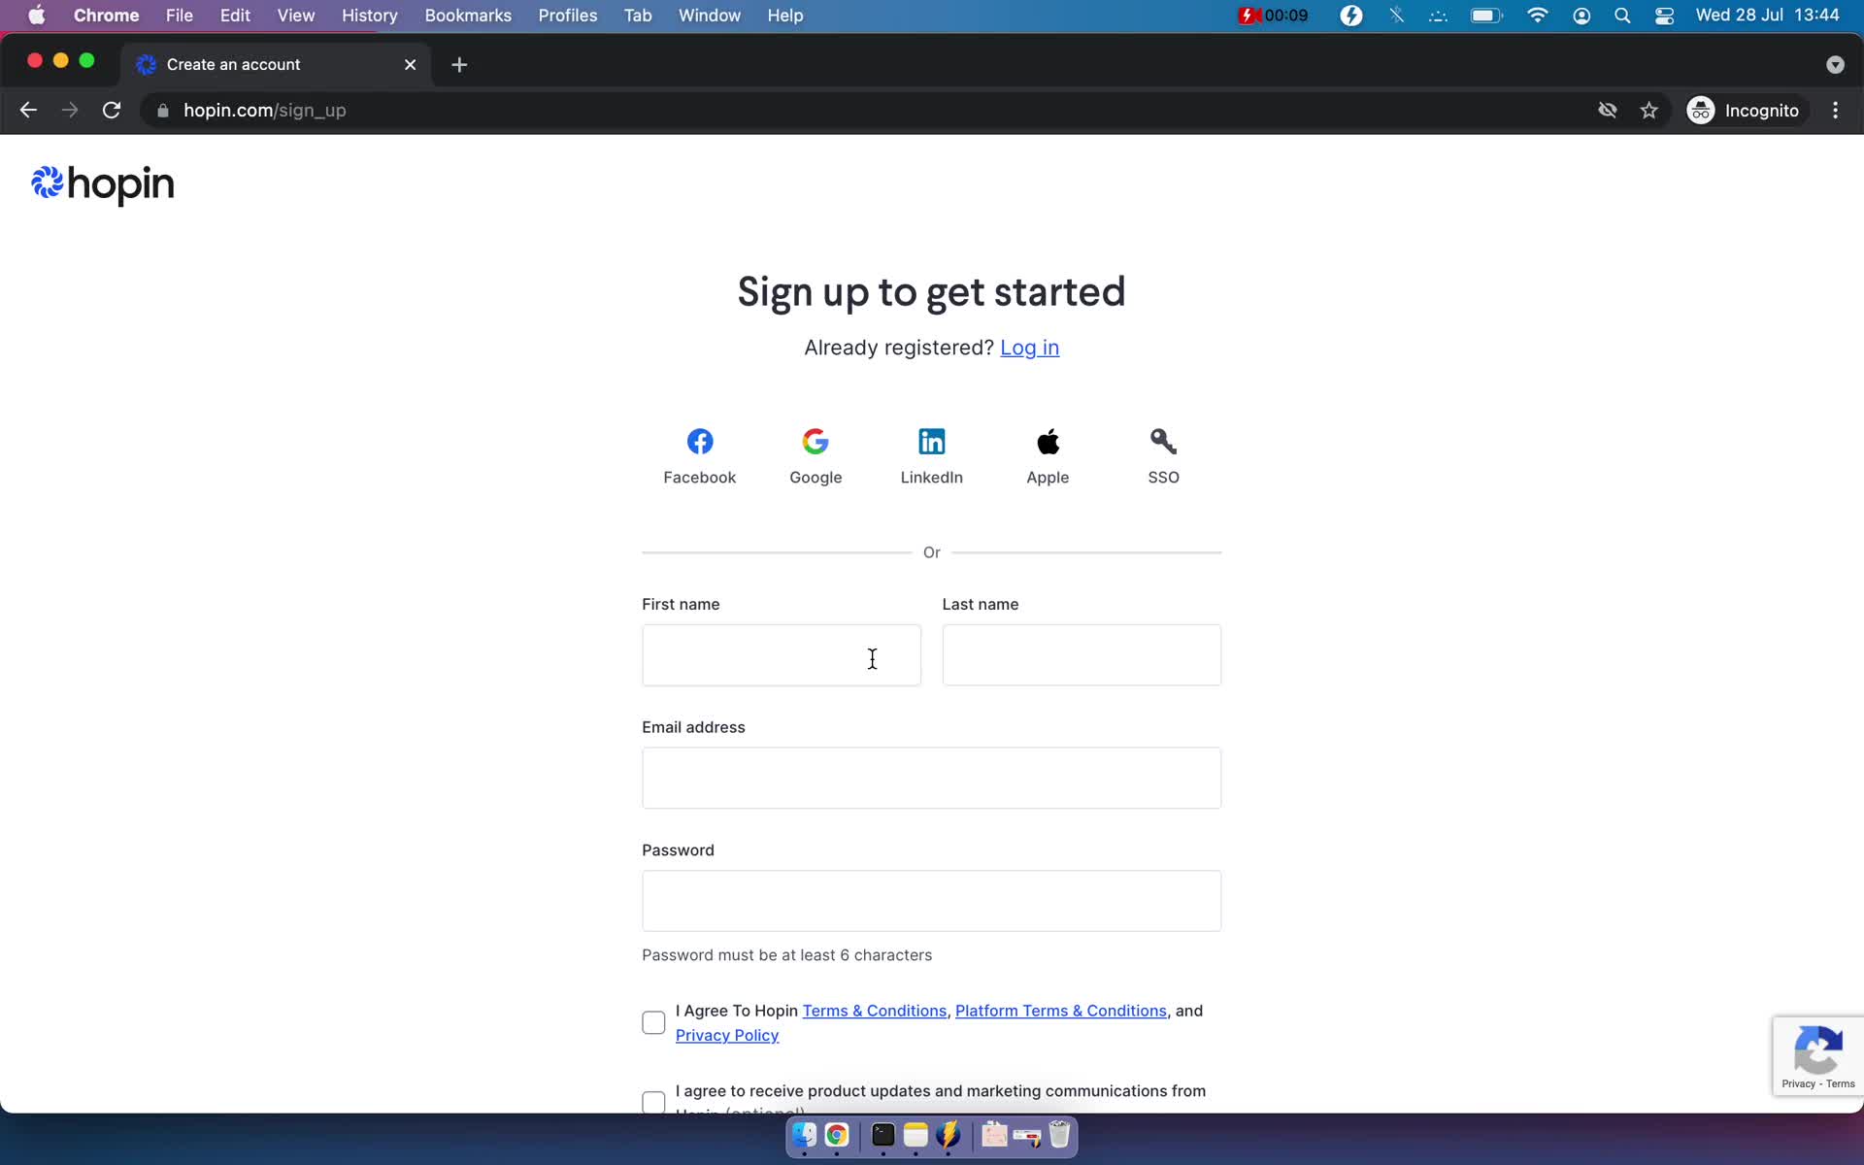Focus the Last name field
Screen dimensions: 1864x1165
[x=1082, y=655]
